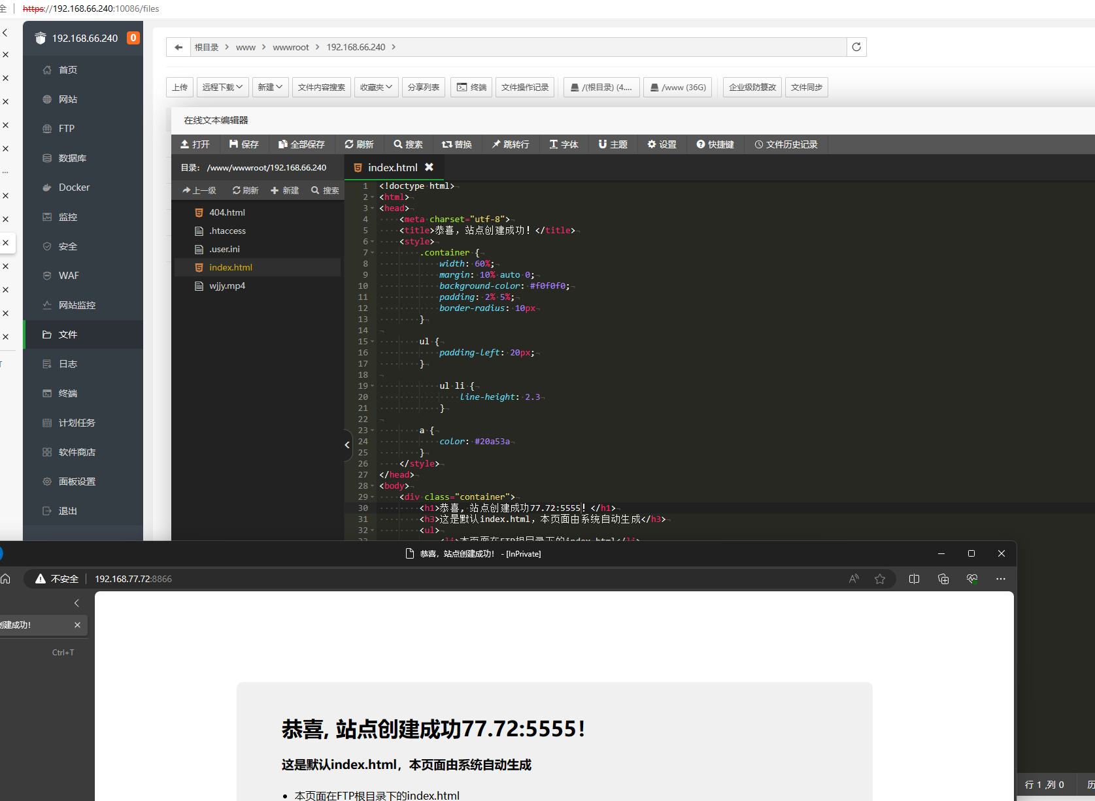Click 主题 theme in editor toolbar
The image size is (1095, 801).
[613, 144]
